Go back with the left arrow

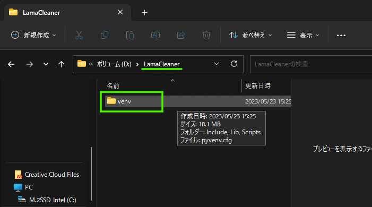[x=11, y=64]
